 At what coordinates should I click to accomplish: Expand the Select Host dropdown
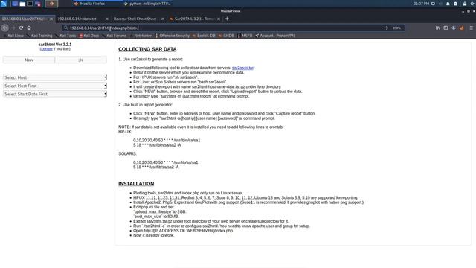tap(55, 77)
